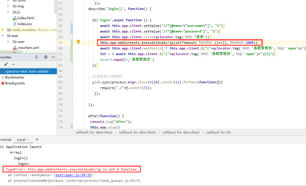
Task: Click the callback for it() breadcrumb
Action: [x=218, y=132]
